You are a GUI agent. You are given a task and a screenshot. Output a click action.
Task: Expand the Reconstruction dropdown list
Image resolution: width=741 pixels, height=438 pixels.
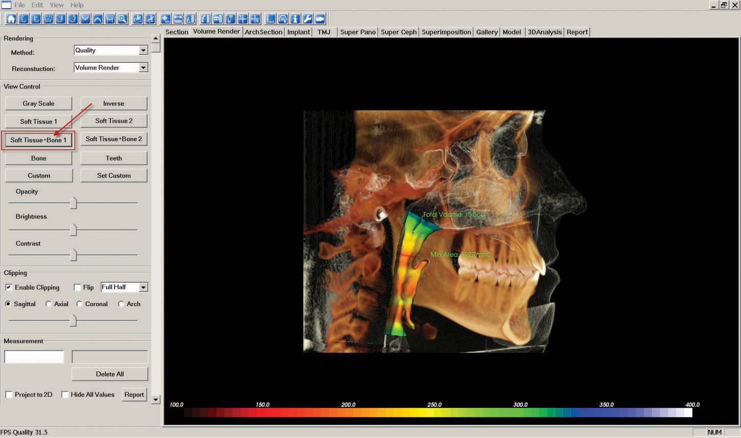(143, 67)
